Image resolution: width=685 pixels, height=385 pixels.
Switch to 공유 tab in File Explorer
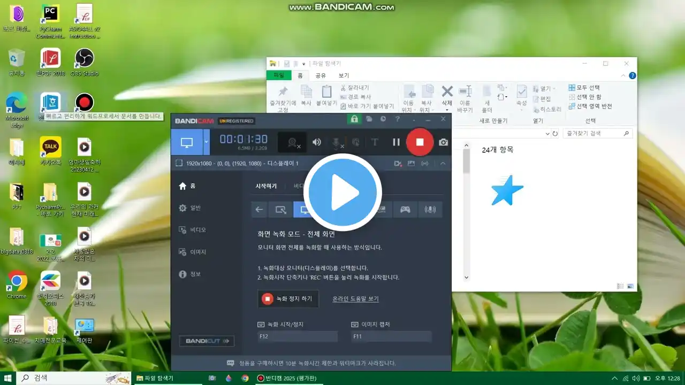321,75
